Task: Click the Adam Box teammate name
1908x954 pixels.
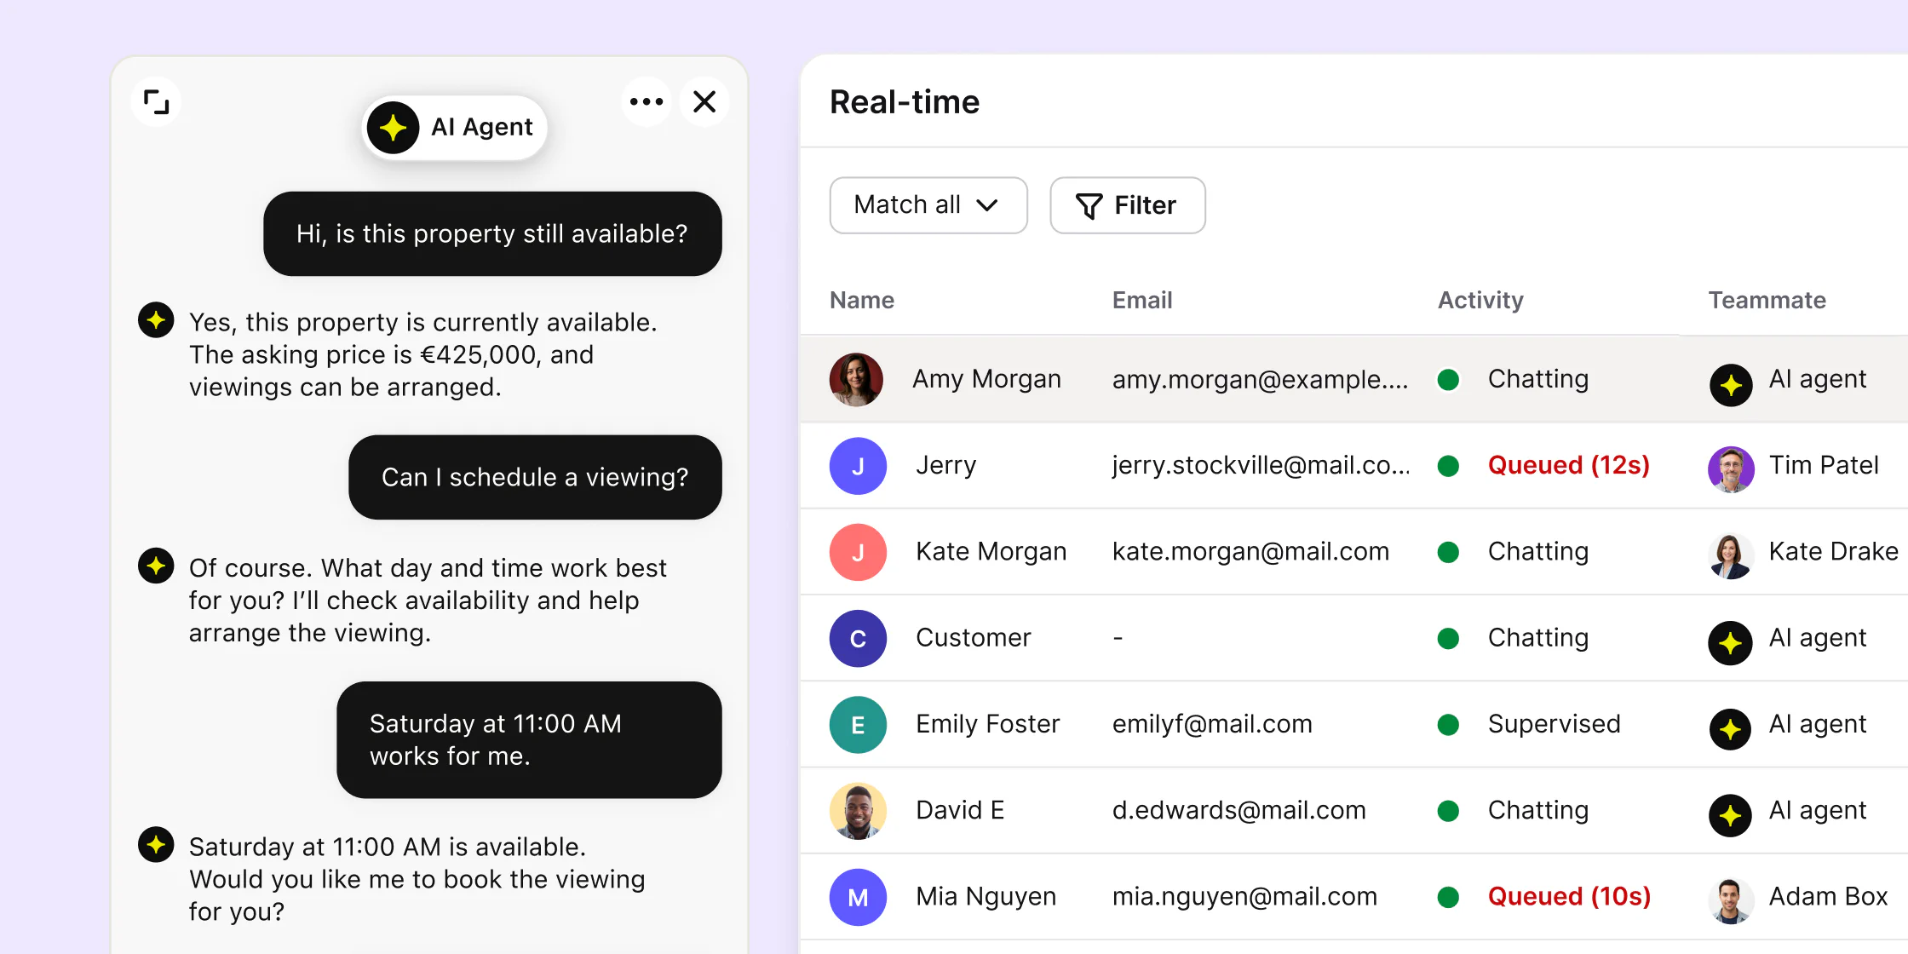Action: [x=1828, y=897]
